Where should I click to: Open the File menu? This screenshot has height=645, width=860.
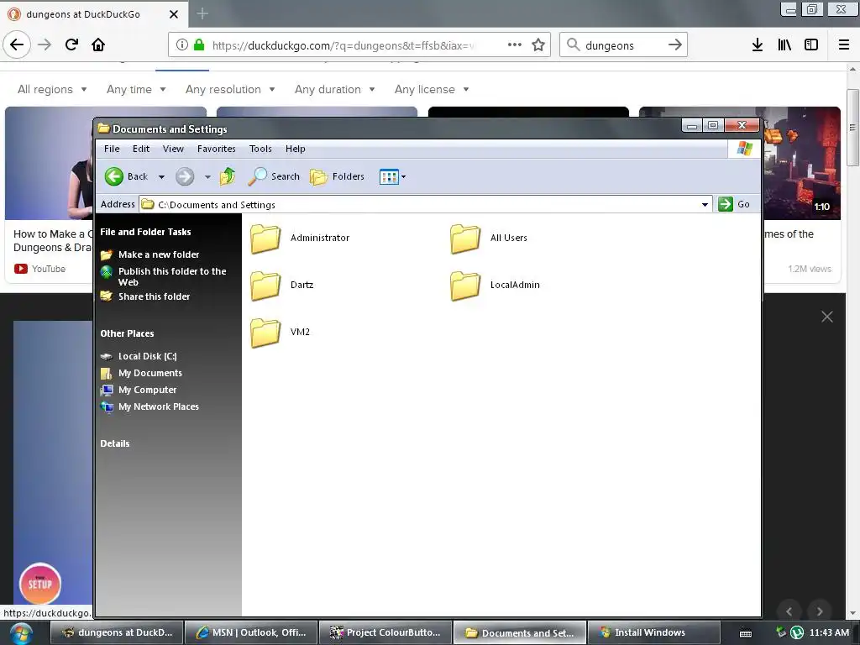click(x=112, y=149)
